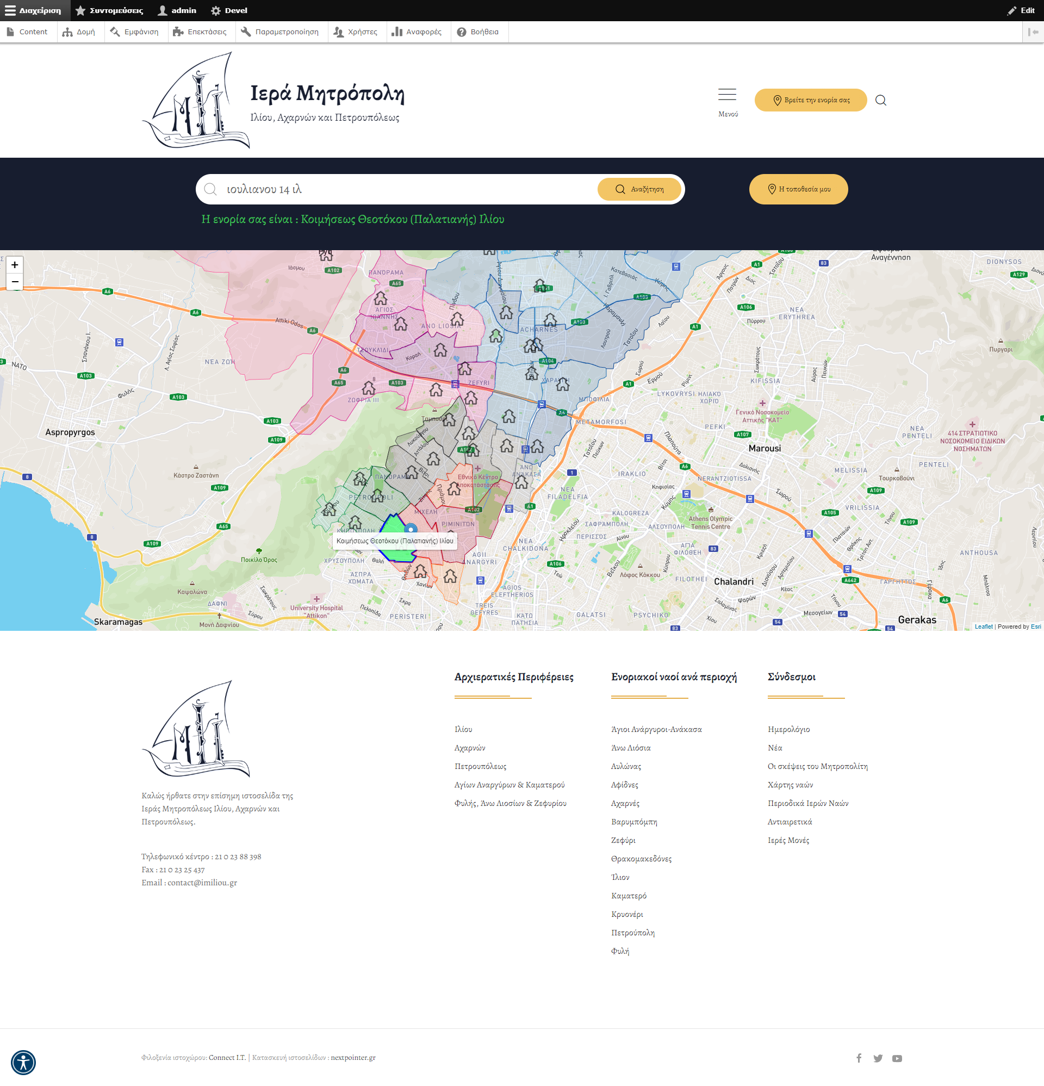Image resolution: width=1044 pixels, height=1086 pixels.
Task: Expand the admin user tray
Action: click(177, 10)
